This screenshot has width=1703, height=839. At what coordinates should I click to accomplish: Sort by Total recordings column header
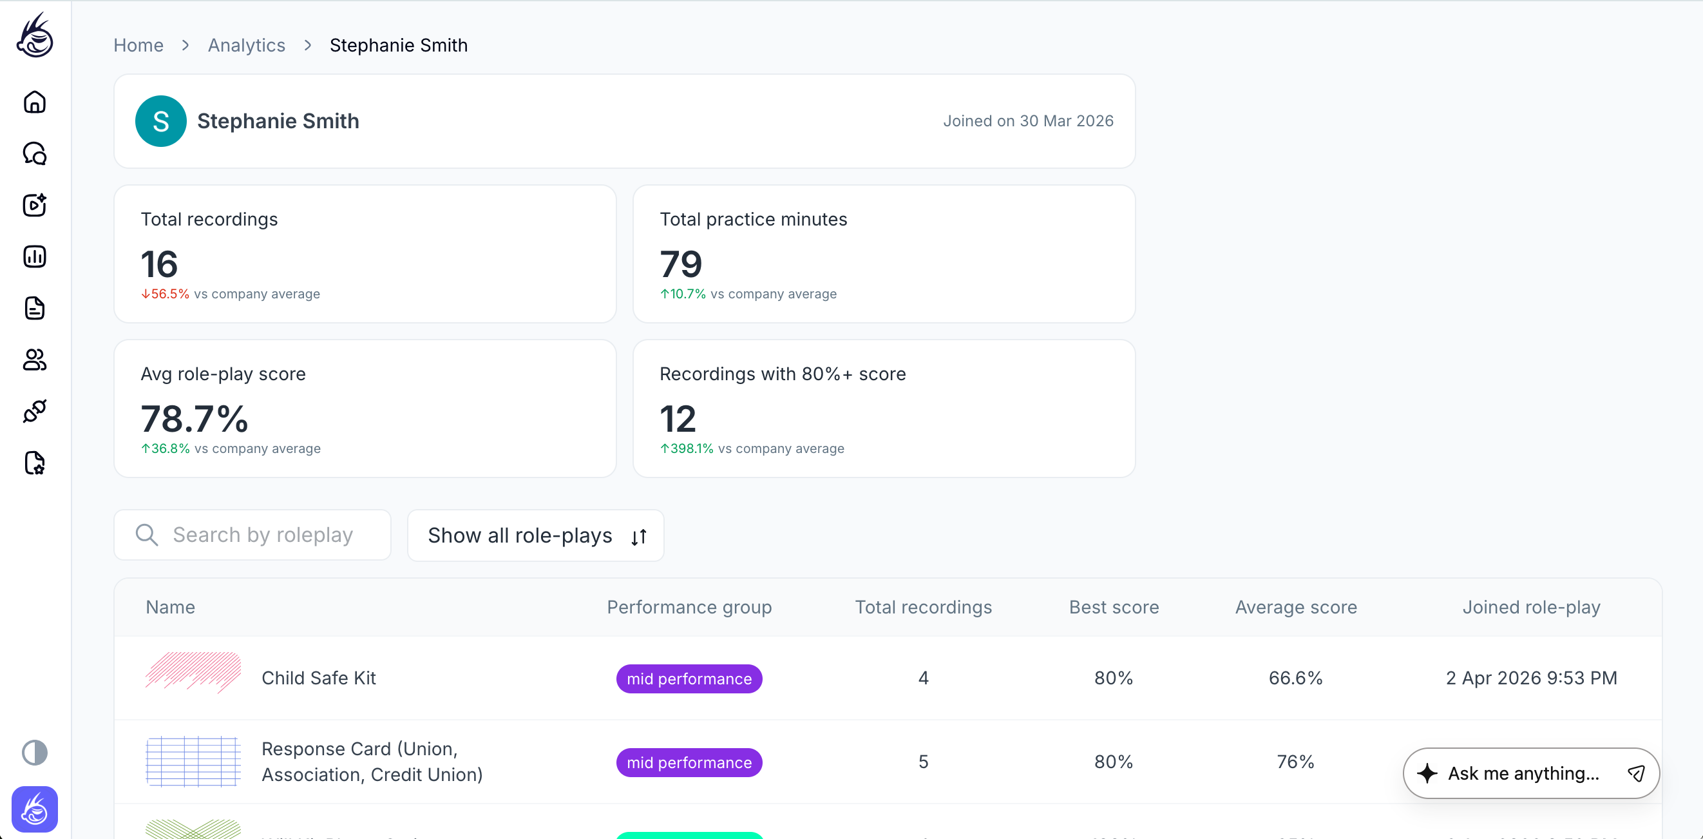pos(924,607)
